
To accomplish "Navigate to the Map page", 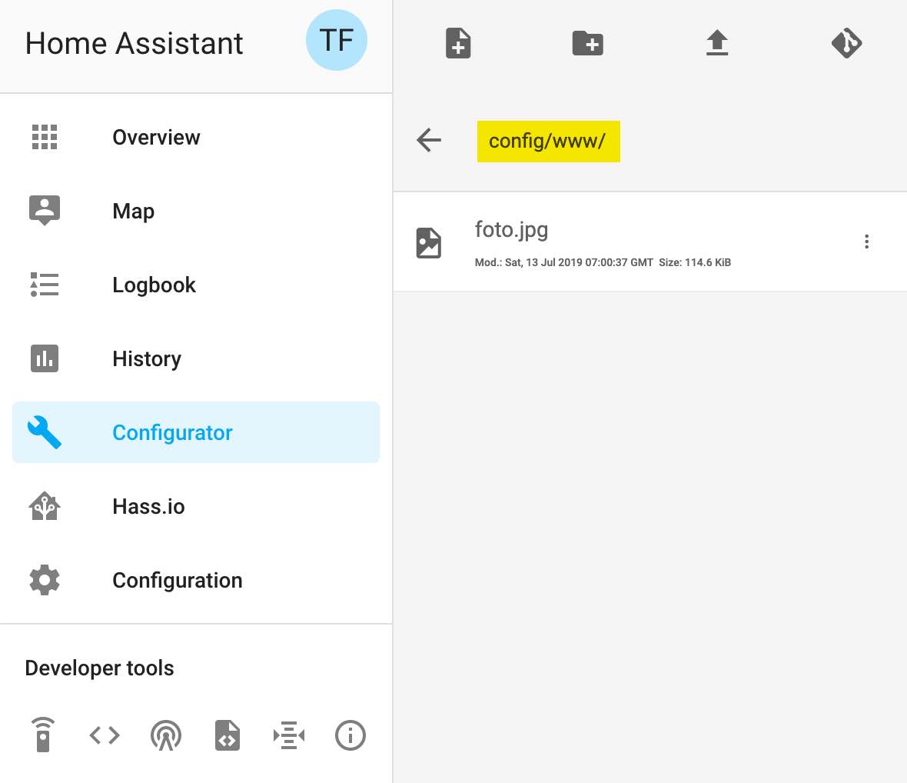I will click(134, 212).
